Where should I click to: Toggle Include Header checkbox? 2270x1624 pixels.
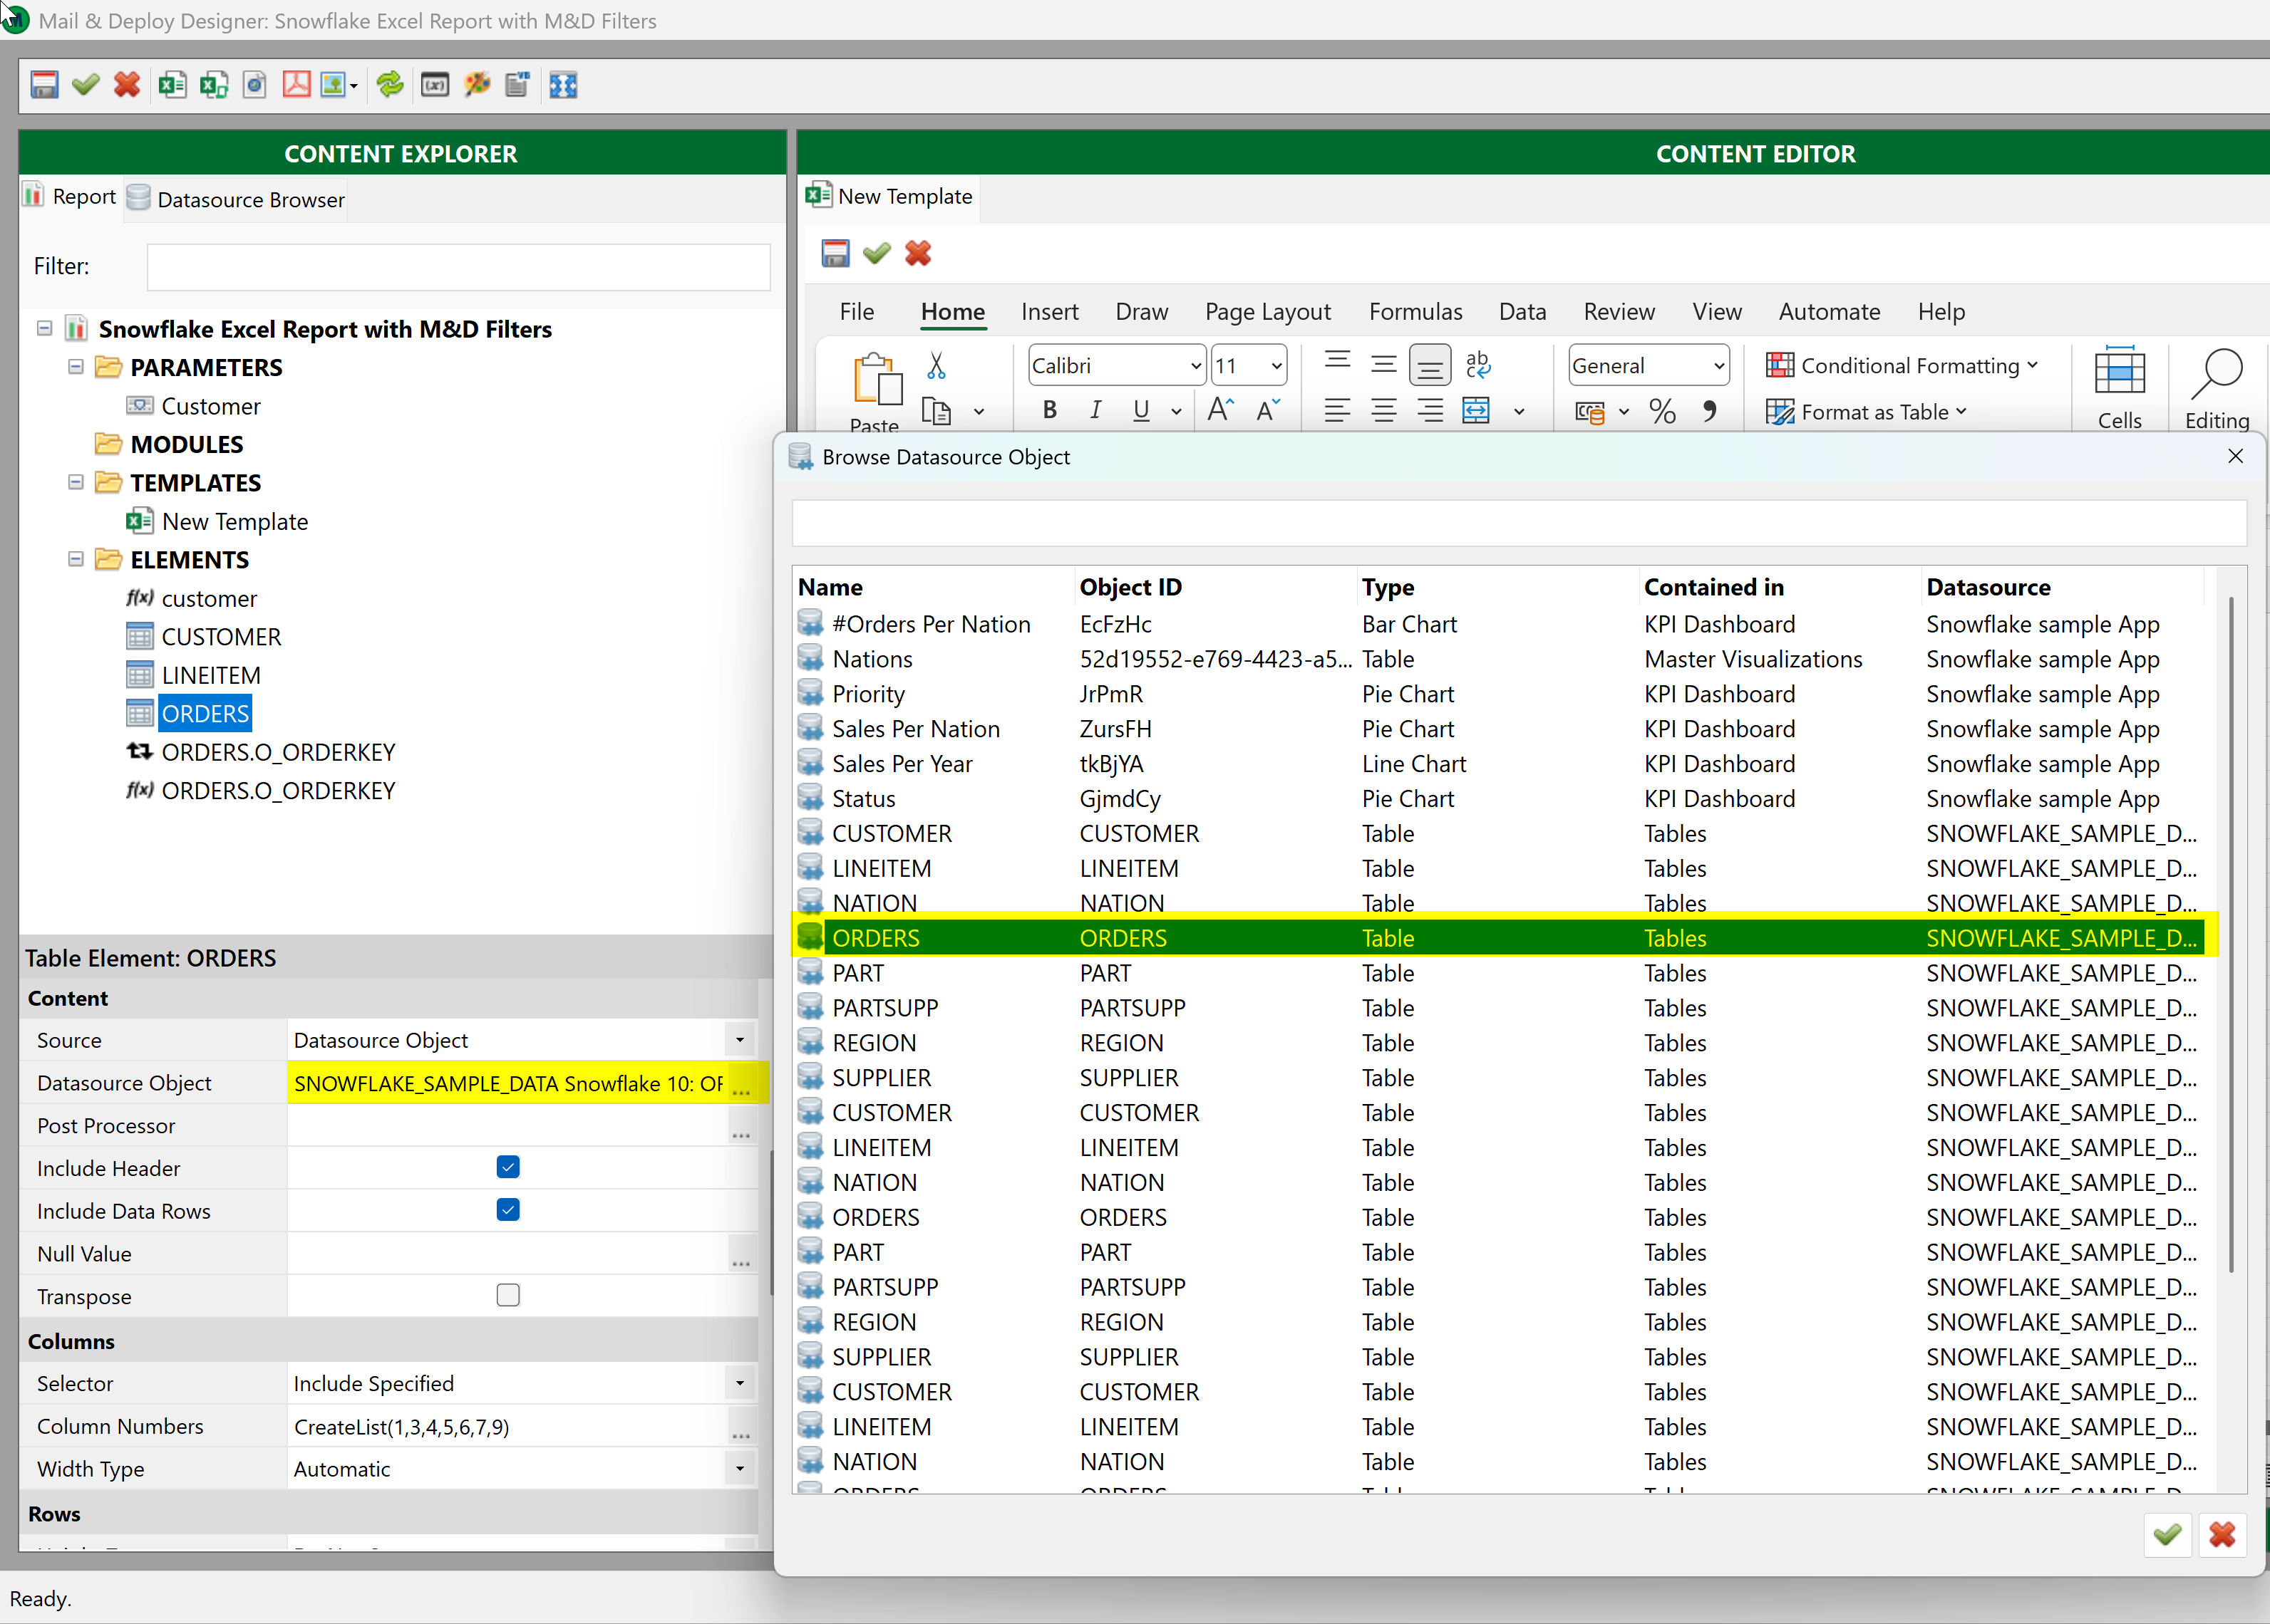click(508, 1167)
